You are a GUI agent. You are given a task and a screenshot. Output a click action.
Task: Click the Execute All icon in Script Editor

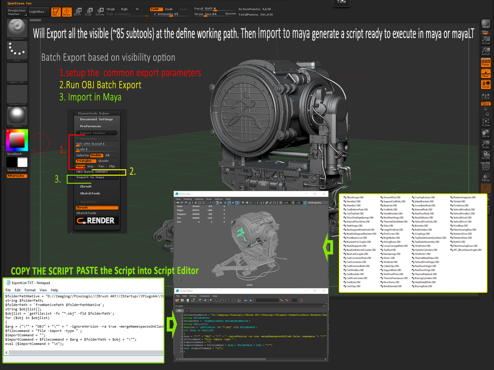[246, 300]
